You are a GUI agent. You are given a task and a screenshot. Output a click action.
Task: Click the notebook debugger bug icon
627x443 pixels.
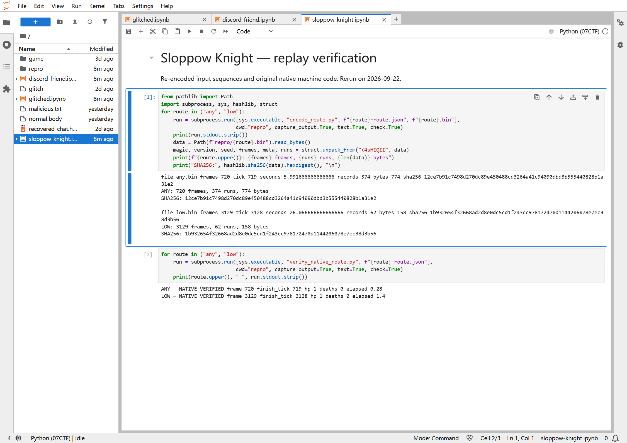pyautogui.click(x=551, y=31)
